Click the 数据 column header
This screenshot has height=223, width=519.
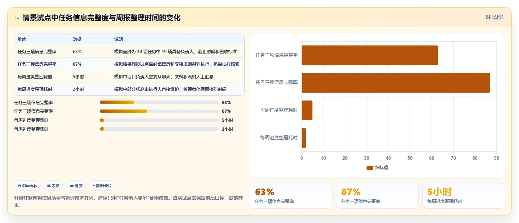point(77,39)
